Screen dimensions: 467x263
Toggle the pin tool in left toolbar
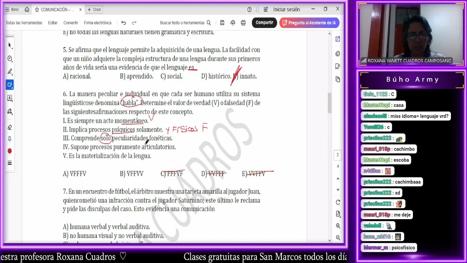click(10, 139)
